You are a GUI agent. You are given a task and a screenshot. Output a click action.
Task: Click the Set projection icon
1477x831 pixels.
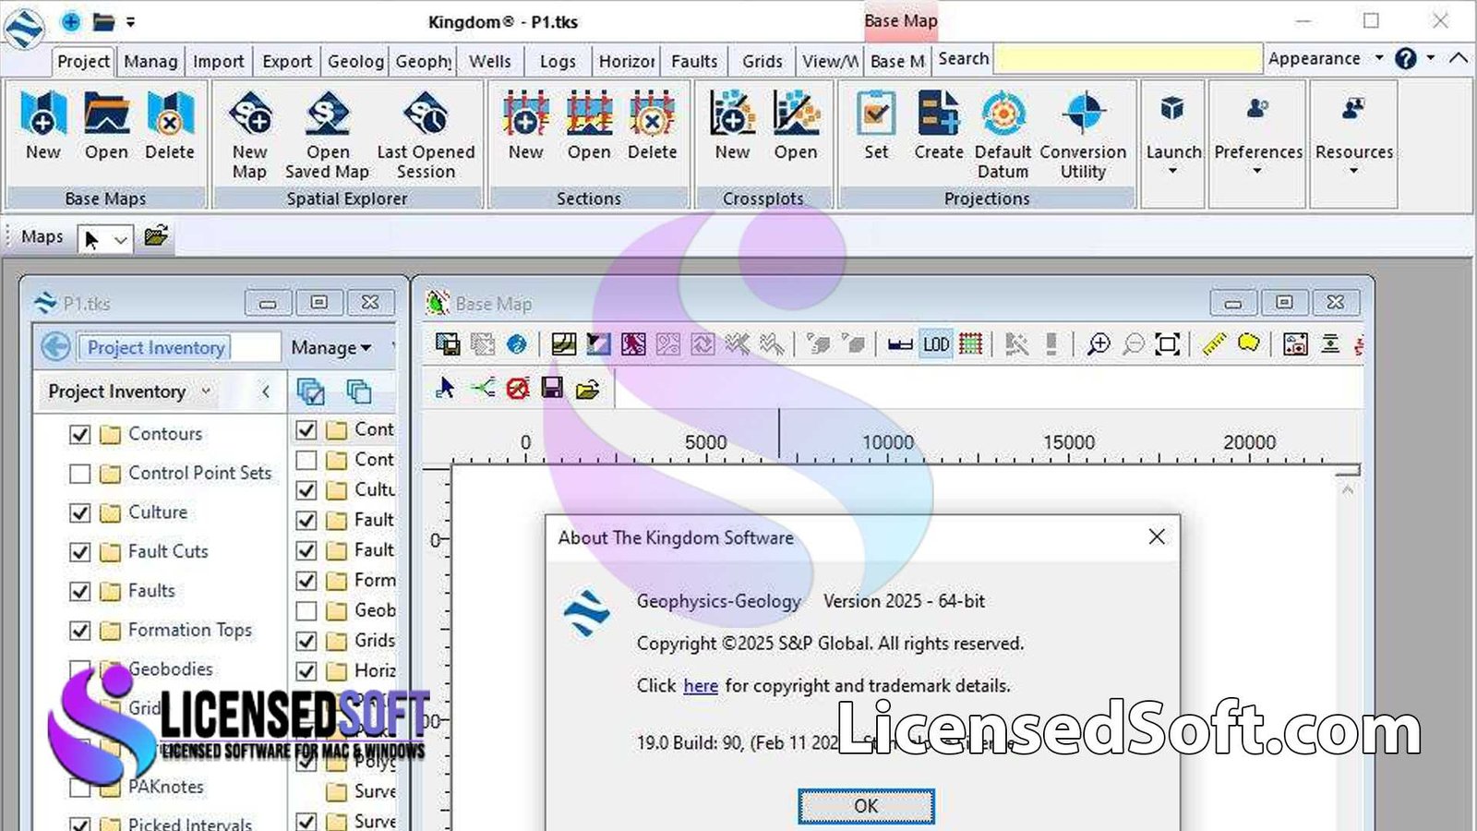pyautogui.click(x=875, y=114)
